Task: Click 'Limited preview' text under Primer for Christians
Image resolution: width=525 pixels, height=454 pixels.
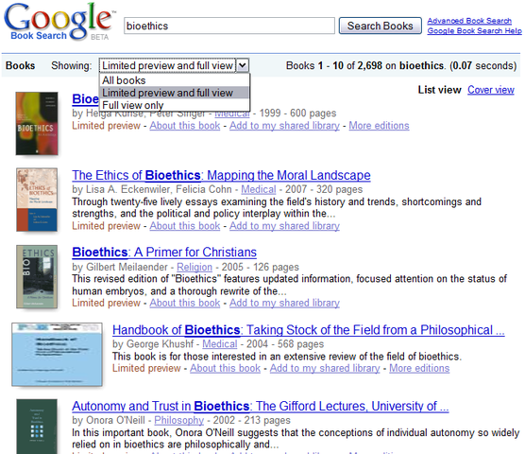Action: coord(106,303)
